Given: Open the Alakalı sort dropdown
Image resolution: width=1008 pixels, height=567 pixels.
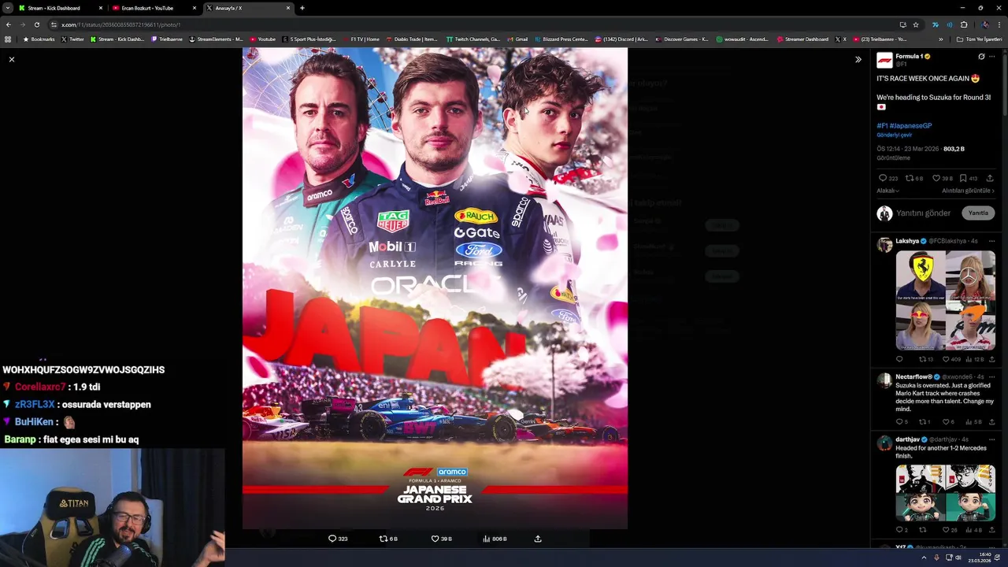Looking at the screenshot, I should coord(888,191).
